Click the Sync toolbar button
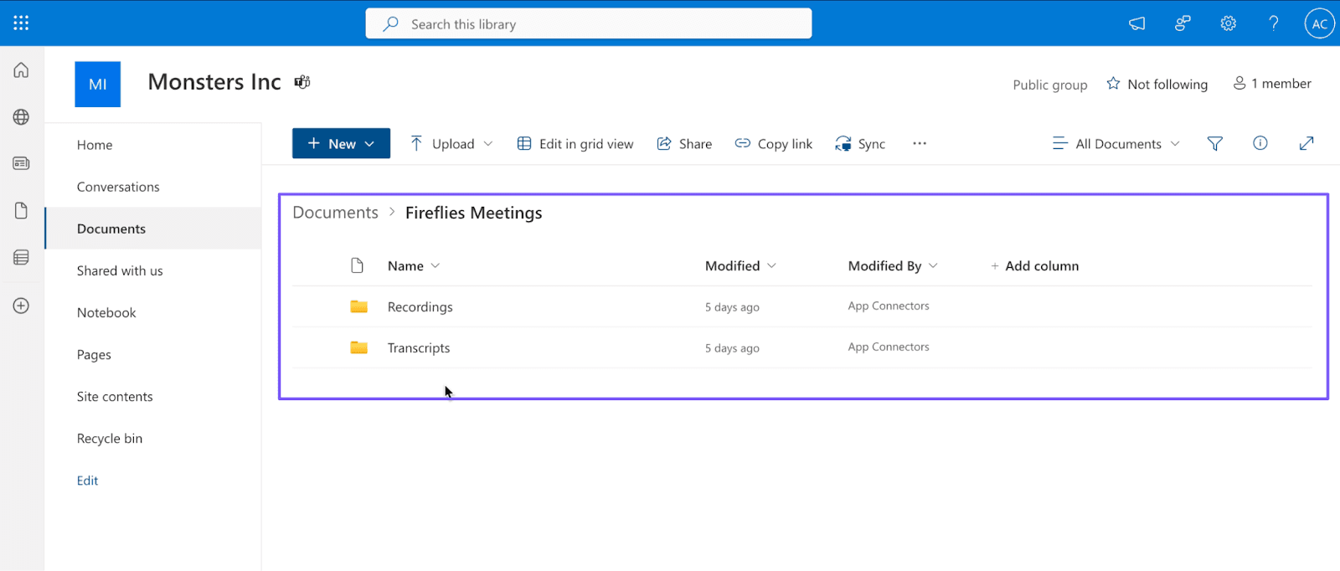1340x571 pixels. pos(860,144)
